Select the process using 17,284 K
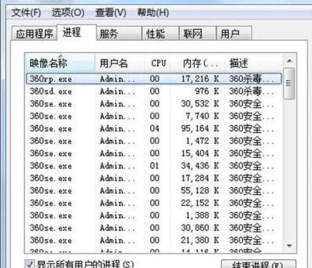The image size is (312, 268). (x=154, y=178)
